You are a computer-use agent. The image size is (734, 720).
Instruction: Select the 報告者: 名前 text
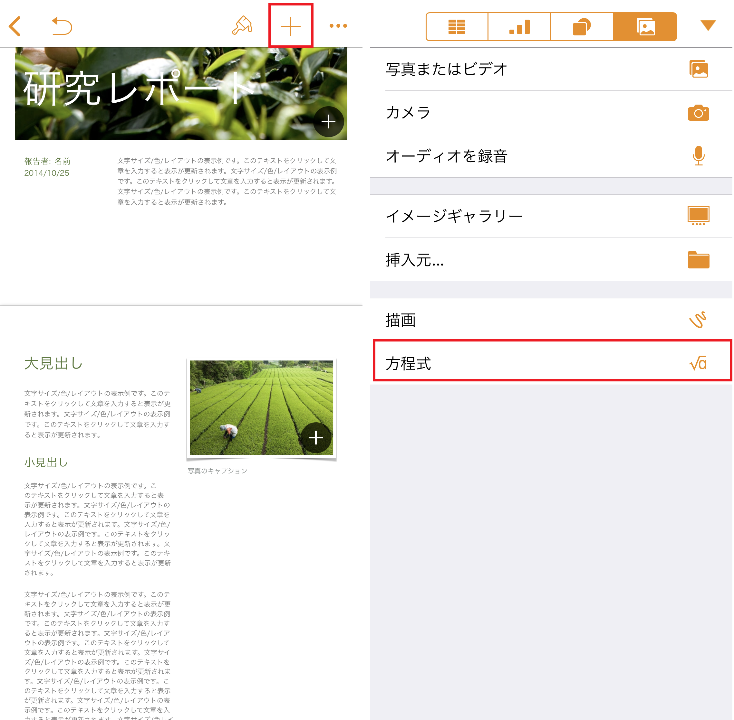pyautogui.click(x=47, y=161)
